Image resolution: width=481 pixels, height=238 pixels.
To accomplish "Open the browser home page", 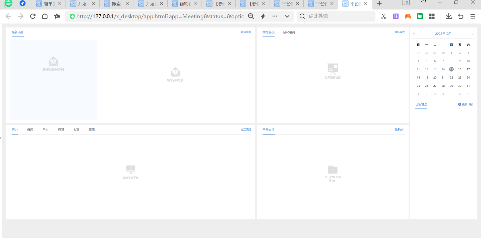I will (x=45, y=16).
